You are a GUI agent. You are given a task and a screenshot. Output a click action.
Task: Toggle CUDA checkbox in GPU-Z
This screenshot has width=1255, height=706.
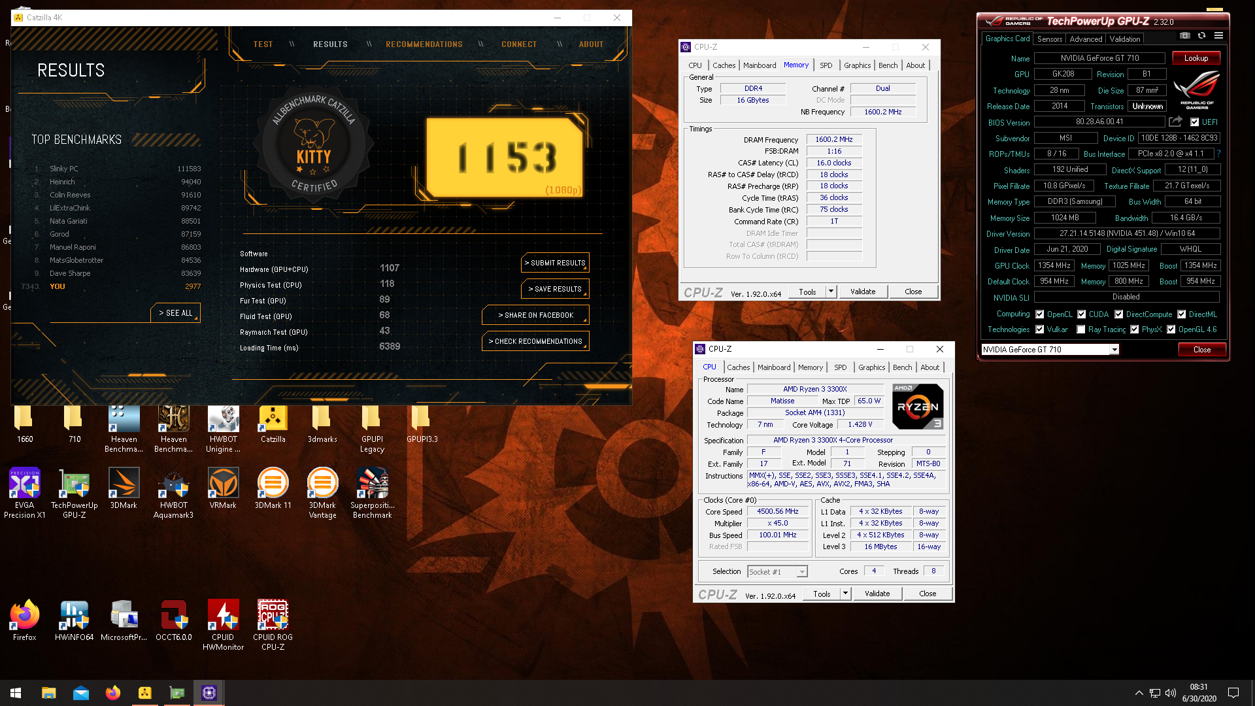point(1082,314)
